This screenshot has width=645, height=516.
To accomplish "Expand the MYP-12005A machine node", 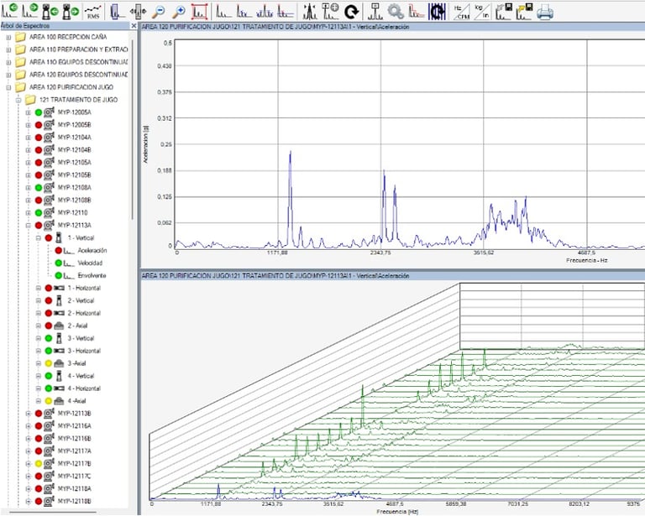I will coord(28,112).
